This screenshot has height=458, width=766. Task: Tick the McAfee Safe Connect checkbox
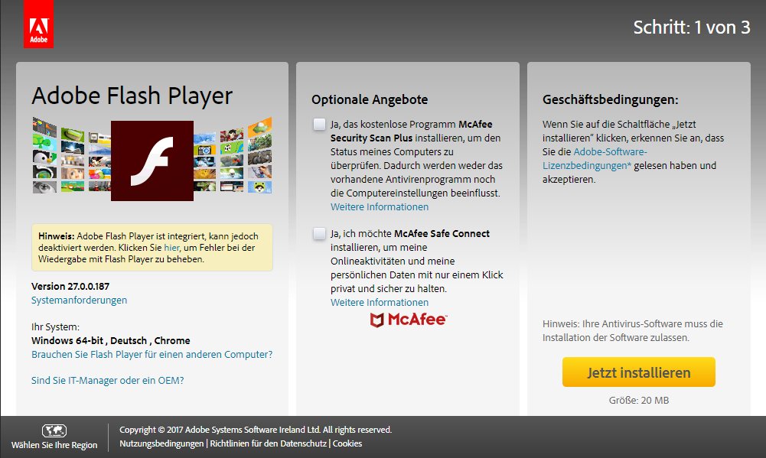tap(320, 233)
